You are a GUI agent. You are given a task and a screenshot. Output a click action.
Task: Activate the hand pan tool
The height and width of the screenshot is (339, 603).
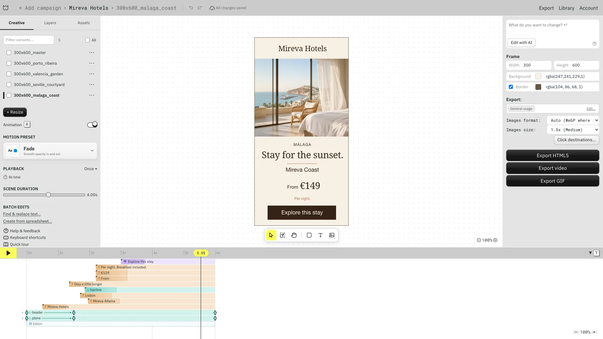pos(294,235)
